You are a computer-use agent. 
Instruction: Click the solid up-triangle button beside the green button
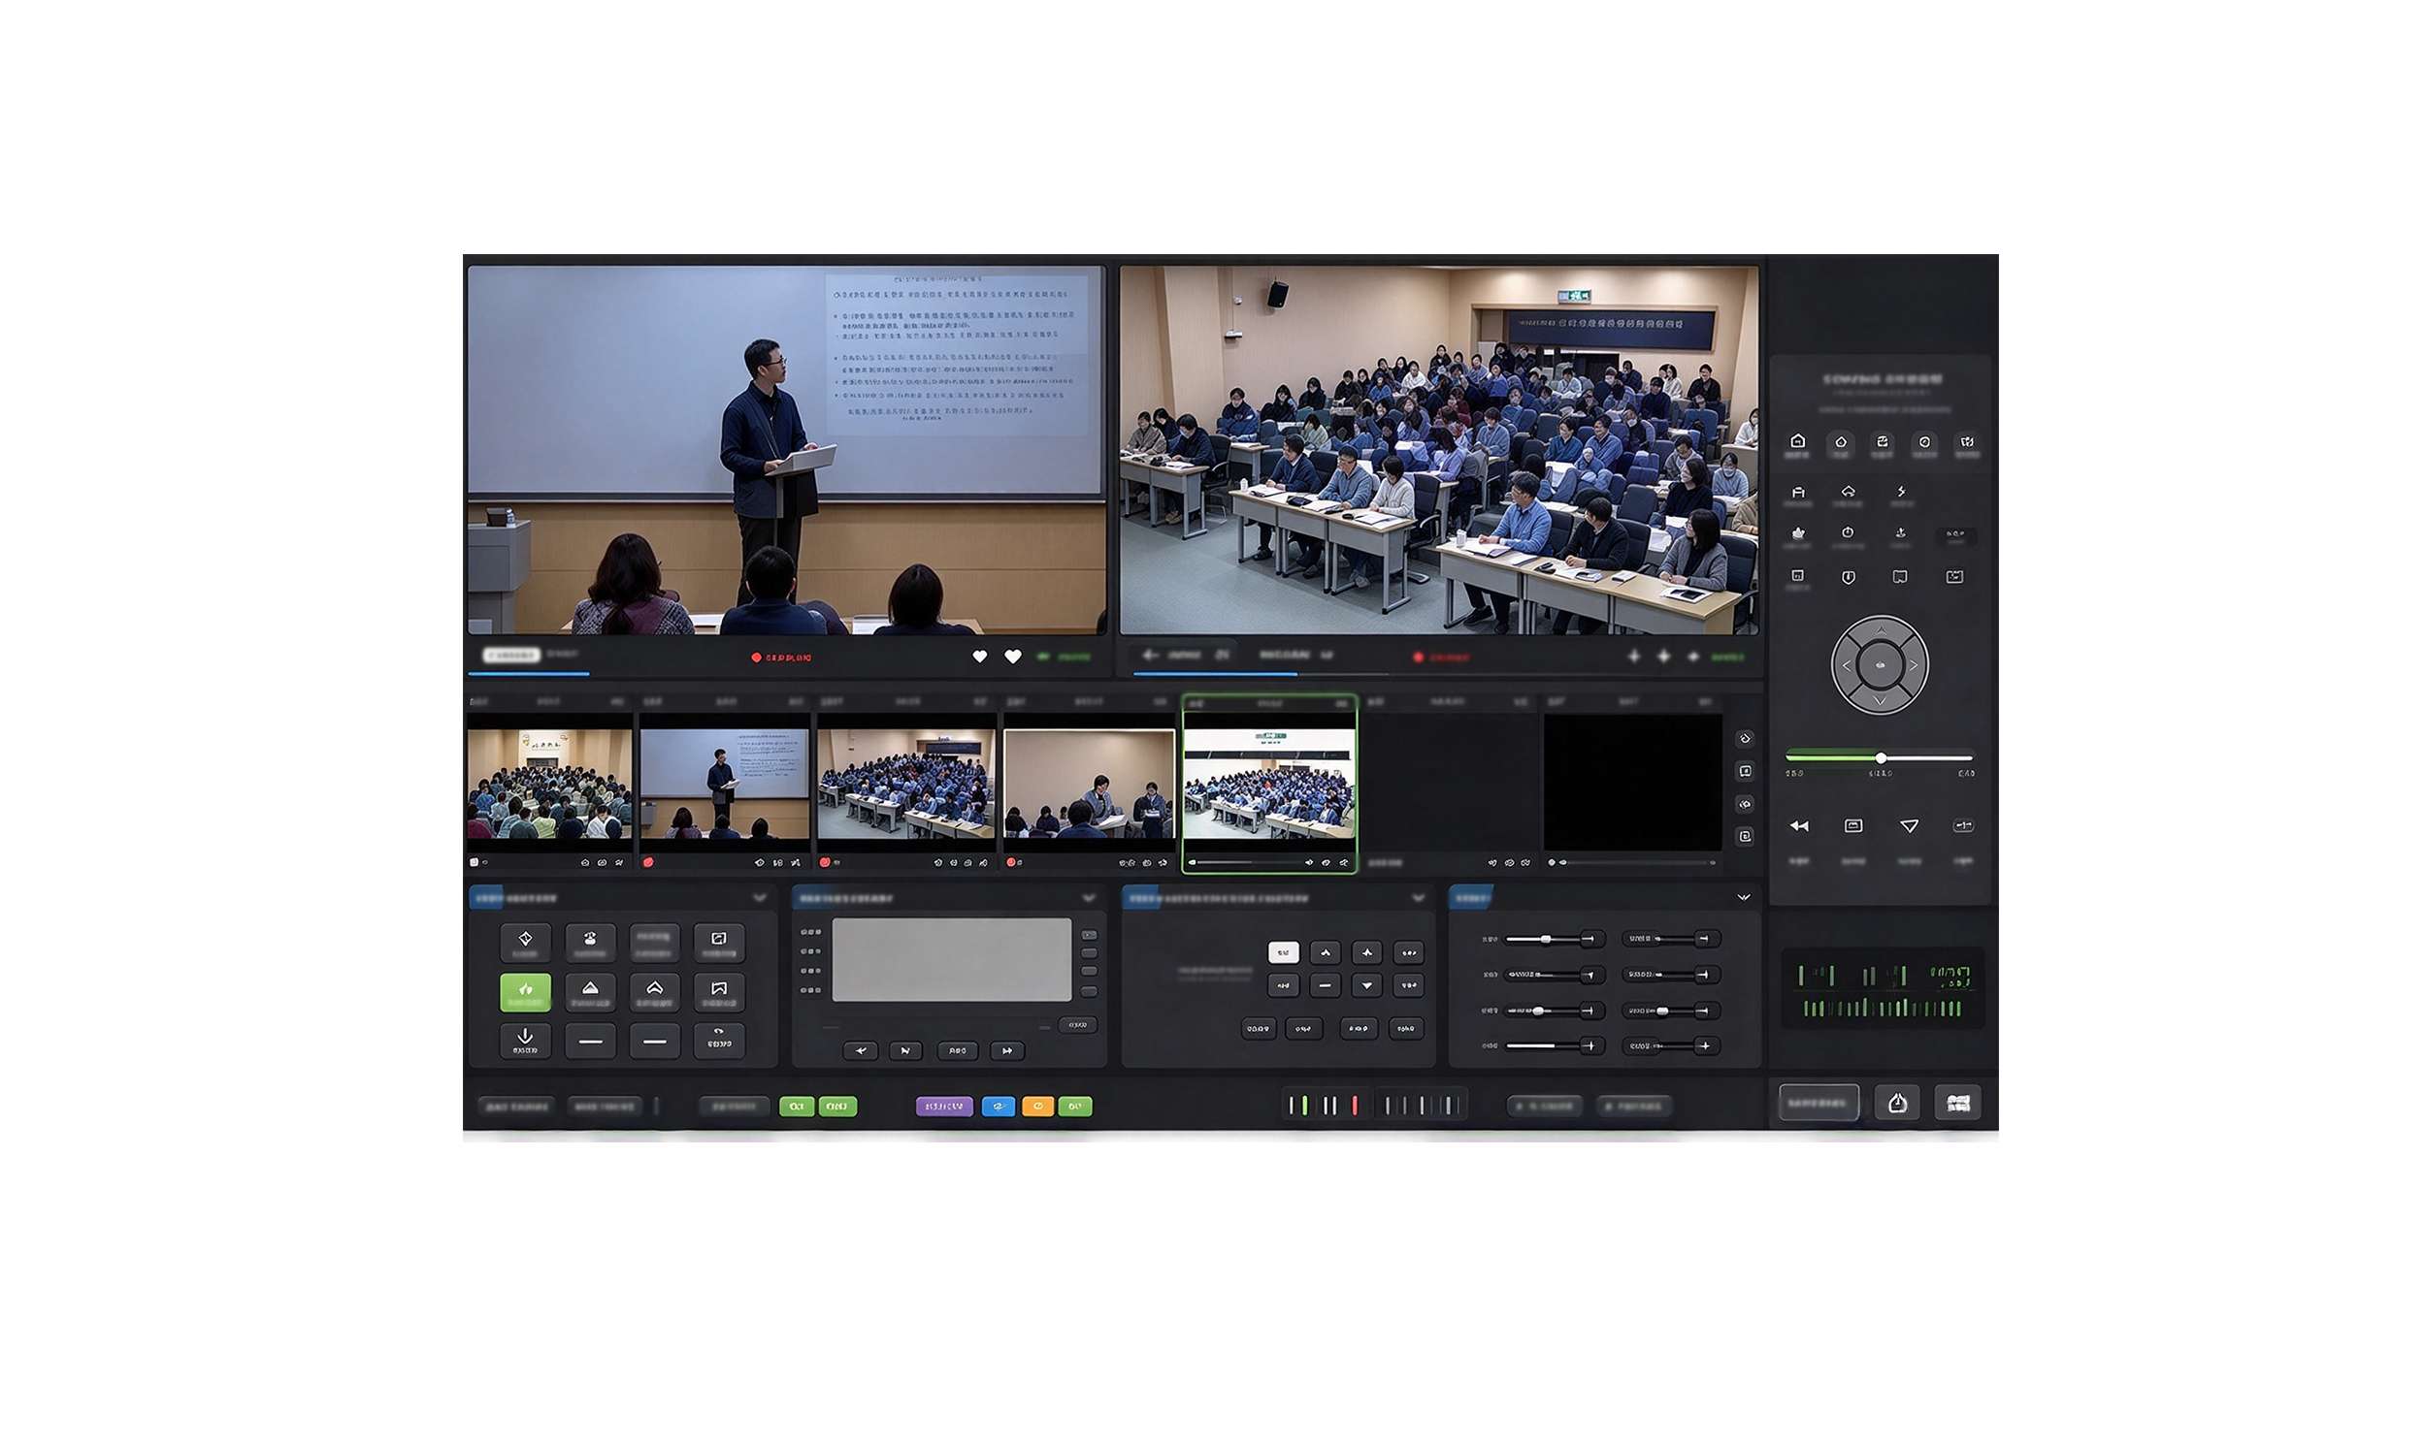(x=589, y=991)
